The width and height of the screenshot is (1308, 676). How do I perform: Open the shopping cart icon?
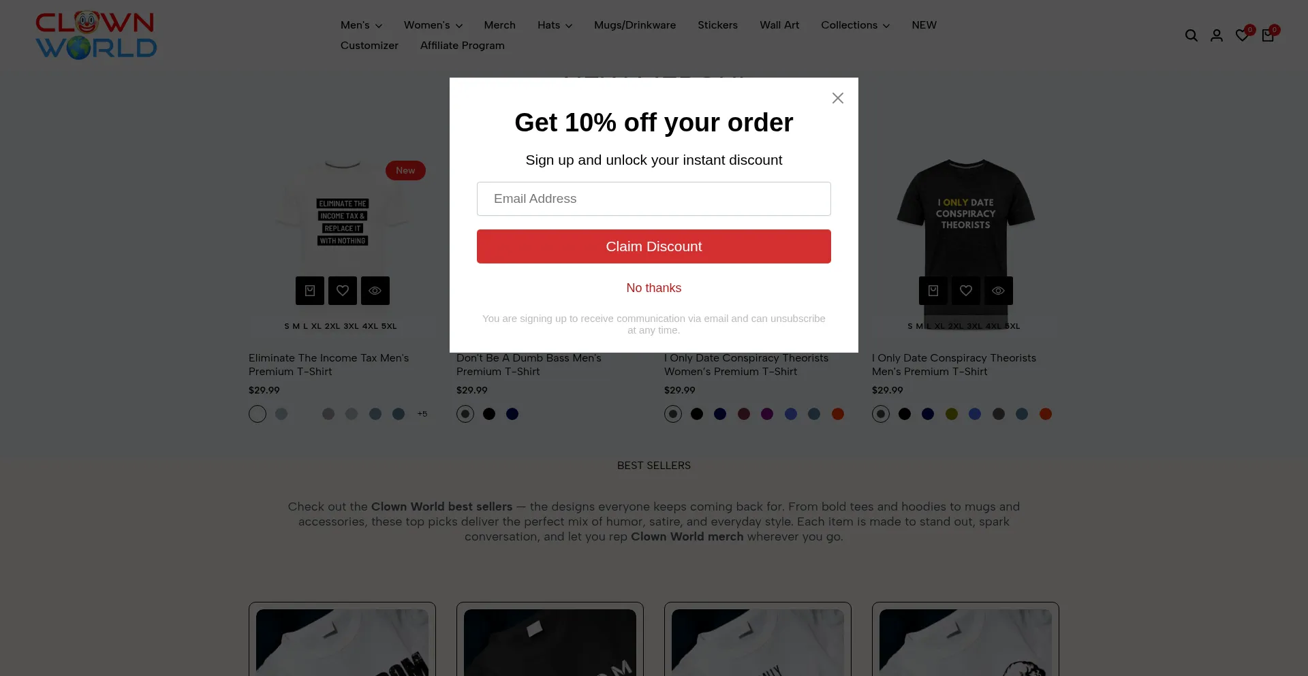(x=1268, y=35)
